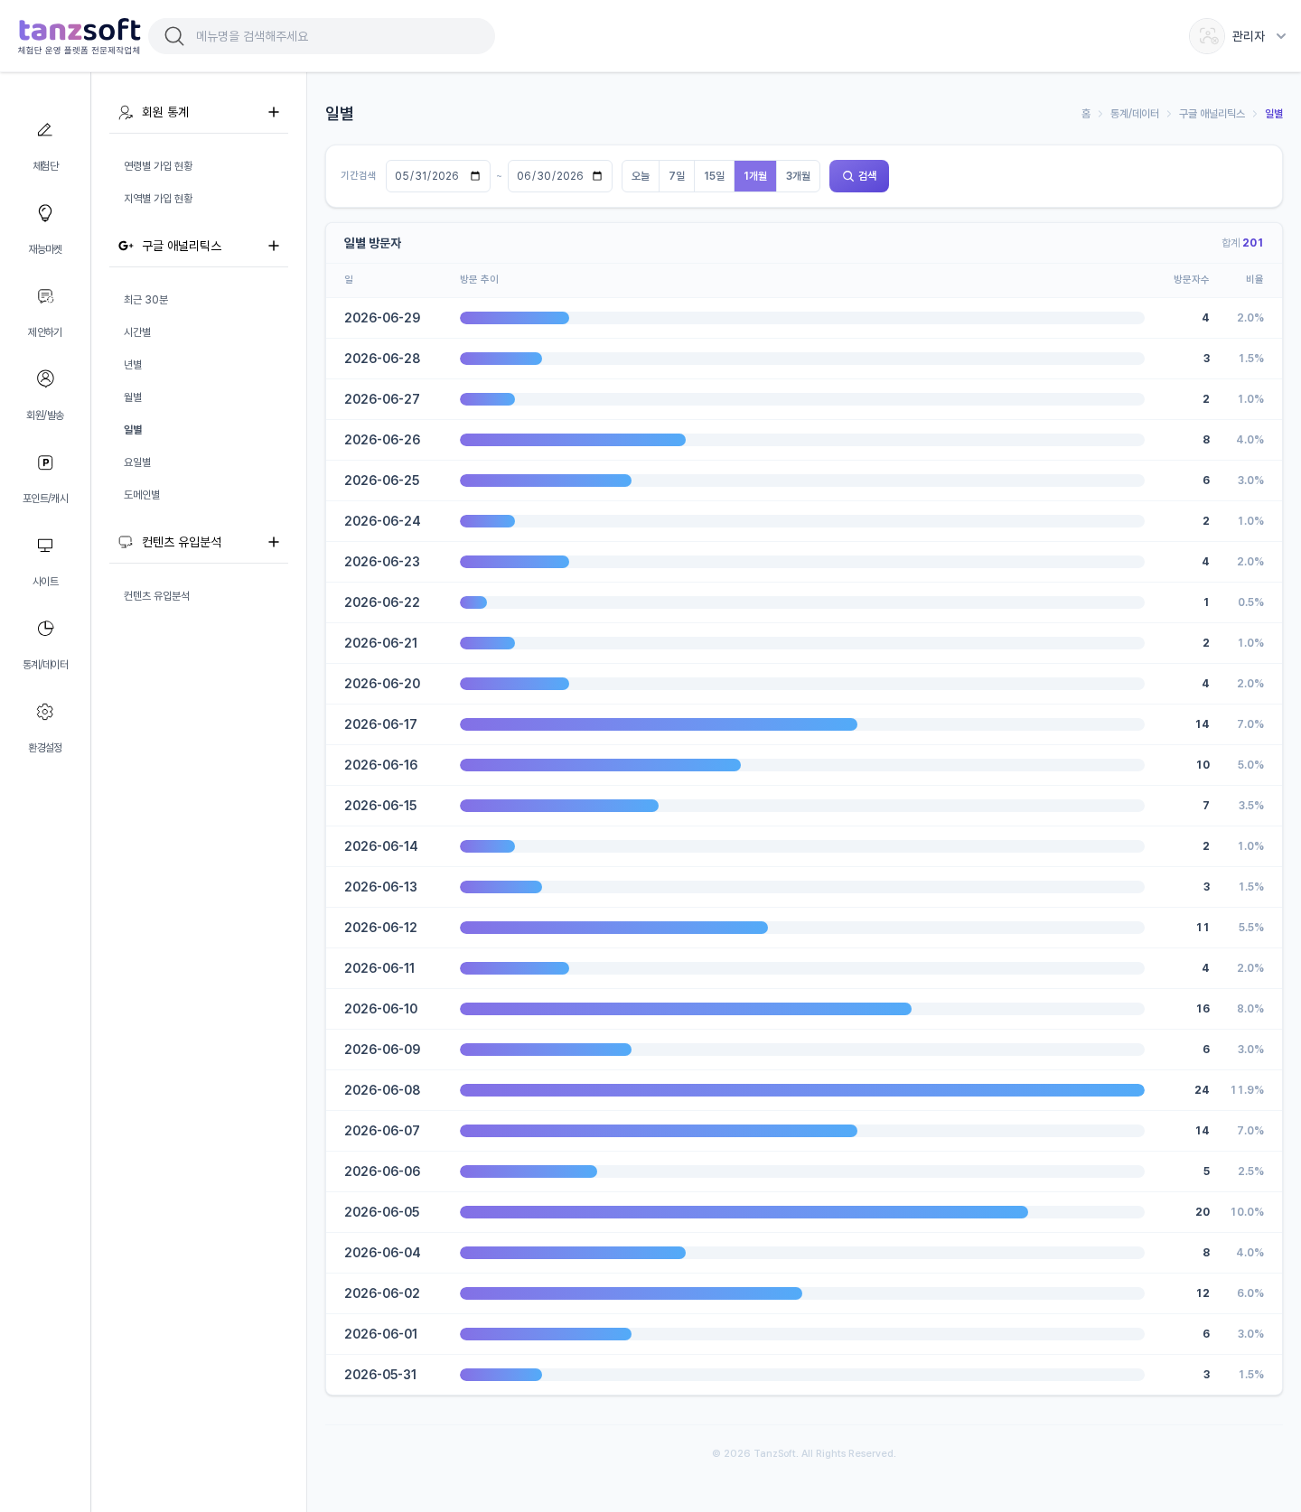This screenshot has height=1512, width=1301.
Task: Select the 1개월 period option
Action: (x=755, y=176)
